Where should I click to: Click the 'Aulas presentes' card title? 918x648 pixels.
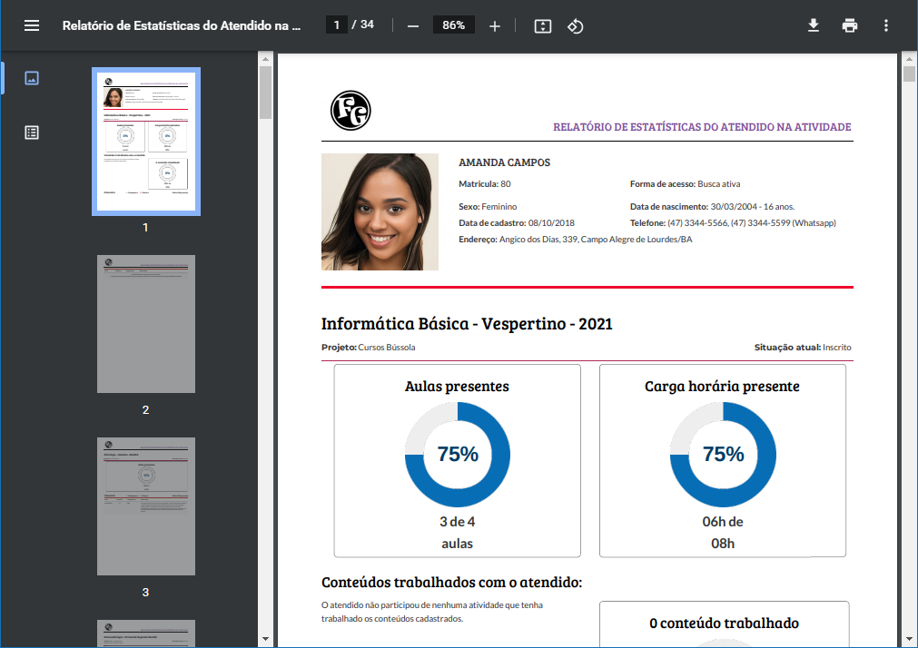tap(458, 387)
